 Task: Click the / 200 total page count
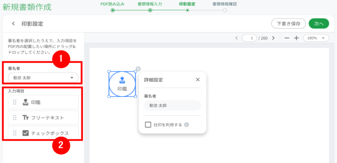(263, 38)
